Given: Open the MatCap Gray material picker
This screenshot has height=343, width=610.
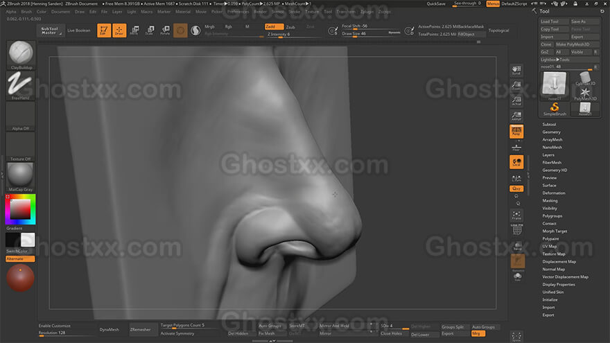Looking at the screenshot, I should (21, 177).
